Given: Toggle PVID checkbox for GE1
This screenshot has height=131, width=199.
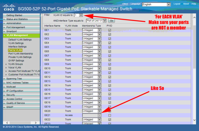Looking at the screenshot, I should click(110, 30).
